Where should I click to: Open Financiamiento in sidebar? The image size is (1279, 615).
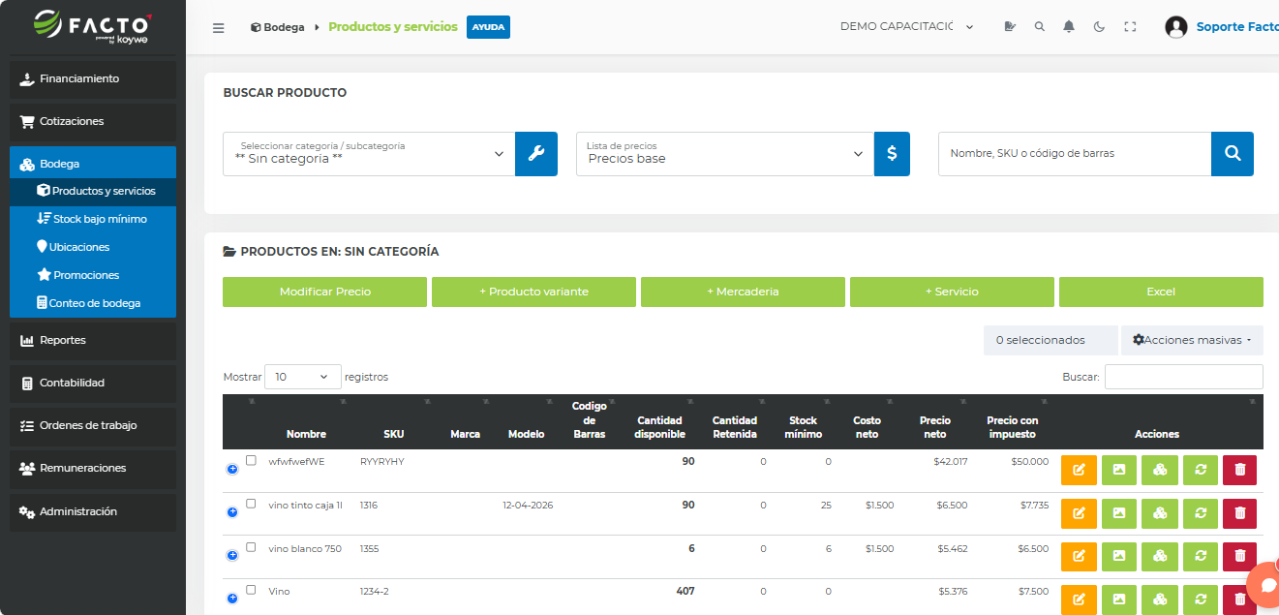[93, 79]
